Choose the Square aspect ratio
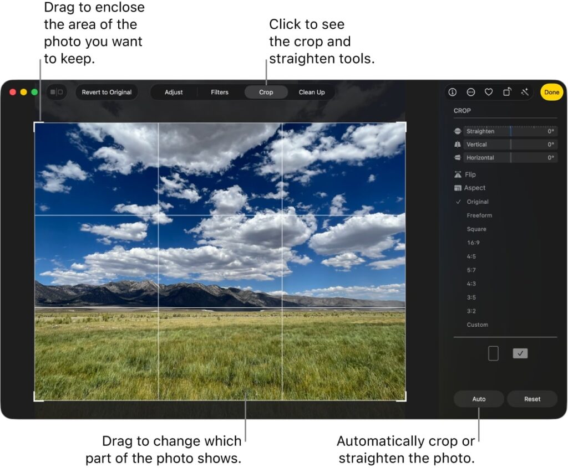Viewport: 568px width, 468px height. click(478, 229)
